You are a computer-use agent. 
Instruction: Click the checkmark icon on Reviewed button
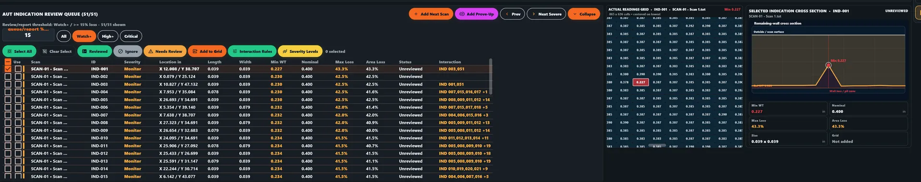point(84,51)
